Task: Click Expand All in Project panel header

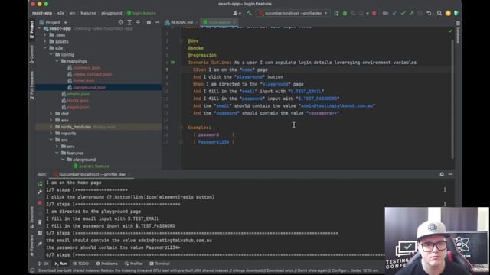Action: [129, 22]
